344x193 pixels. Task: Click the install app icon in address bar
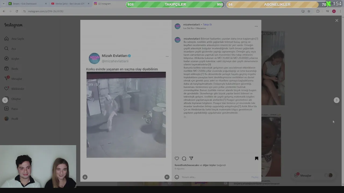click(x=303, y=11)
